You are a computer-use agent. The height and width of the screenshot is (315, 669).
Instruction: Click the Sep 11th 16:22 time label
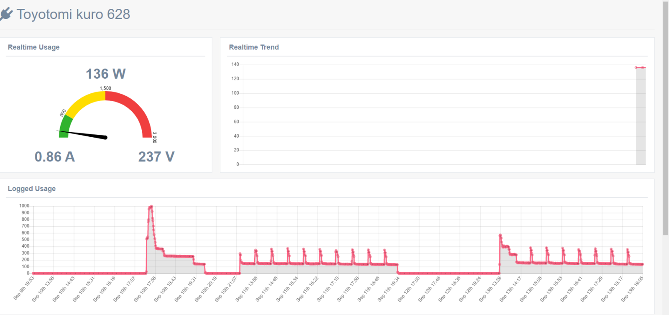tap(307, 289)
